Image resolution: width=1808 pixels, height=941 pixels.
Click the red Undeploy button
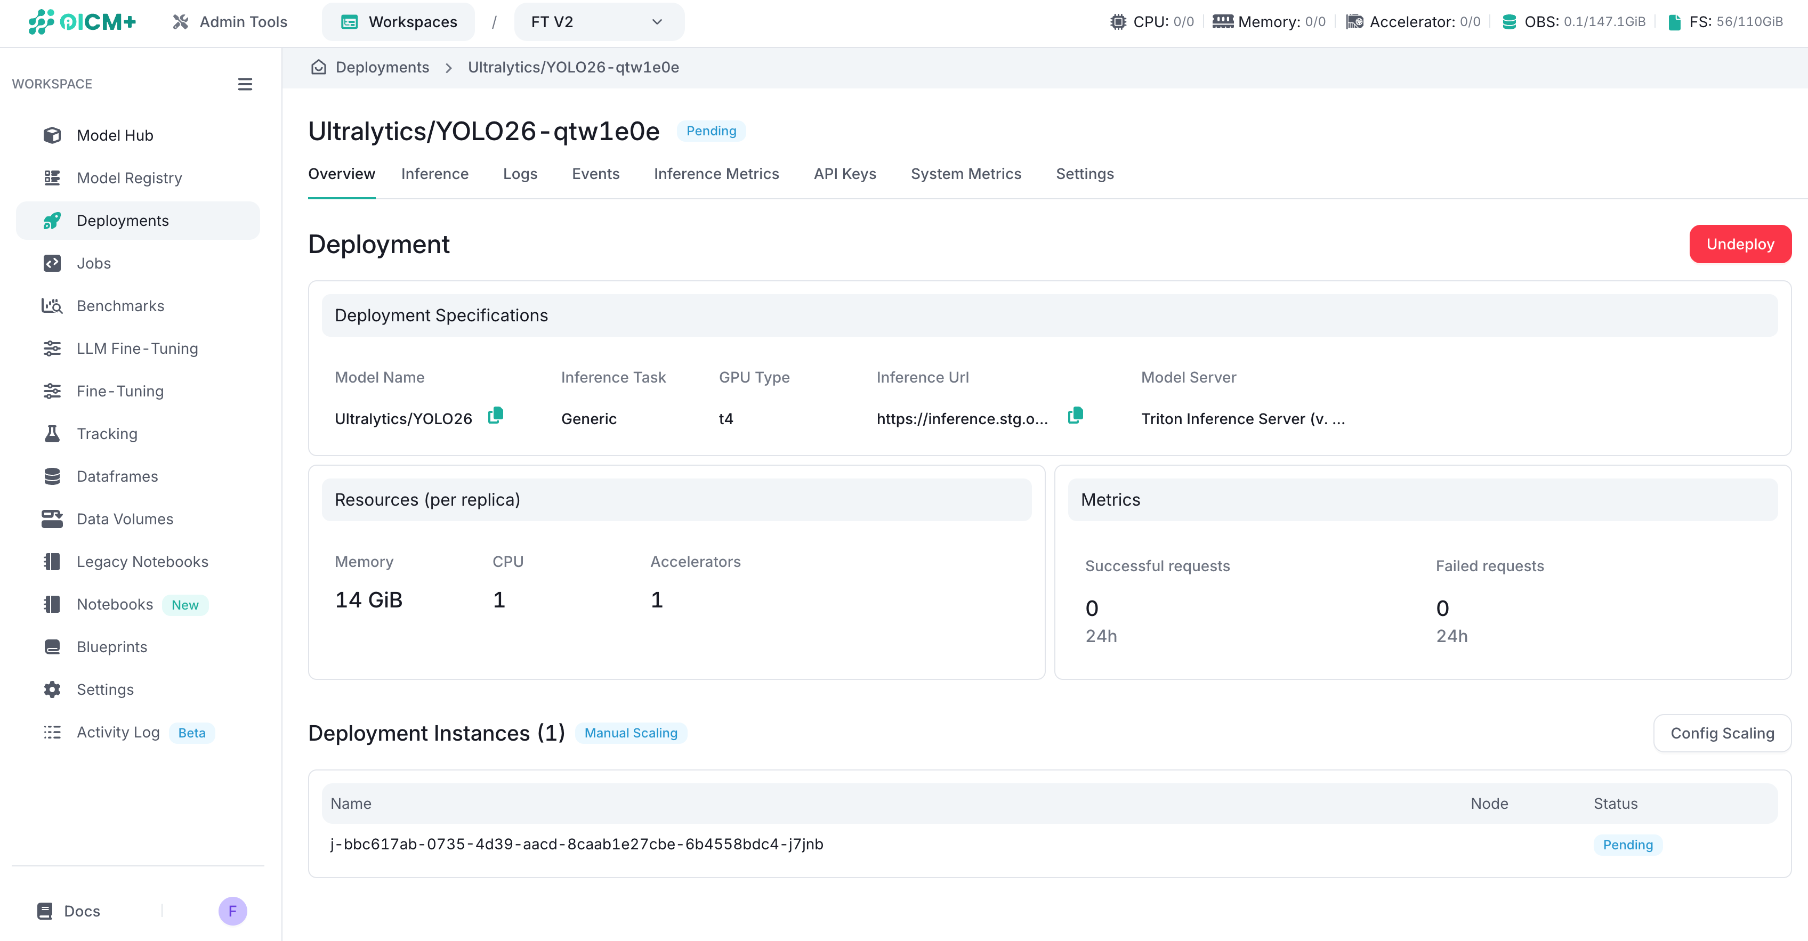click(1740, 244)
